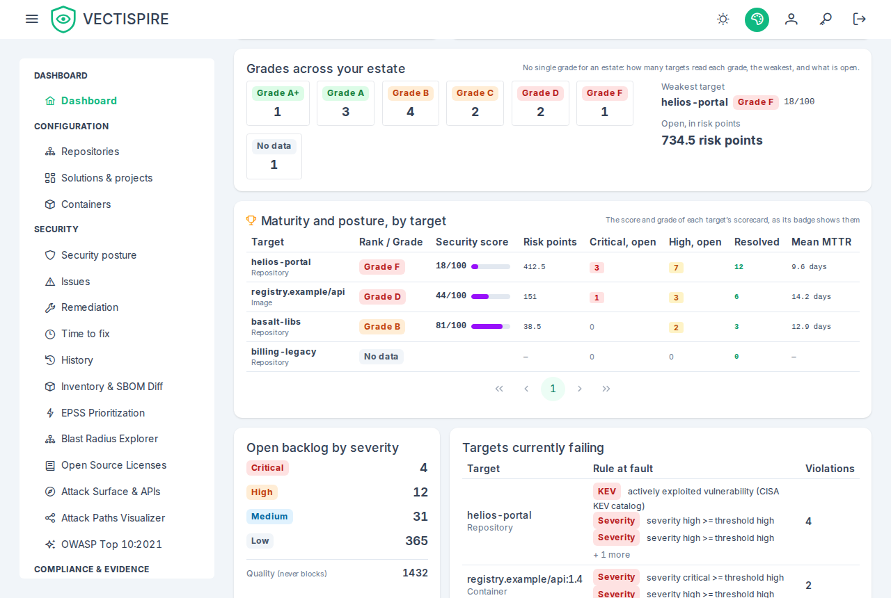Open the Grade F card
Viewport: 891px width, 598px height.
coord(605,103)
